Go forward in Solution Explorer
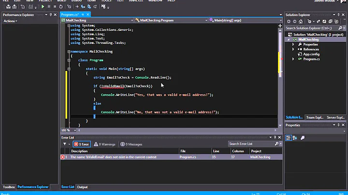The image size is (348, 195). (x=295, y=22)
